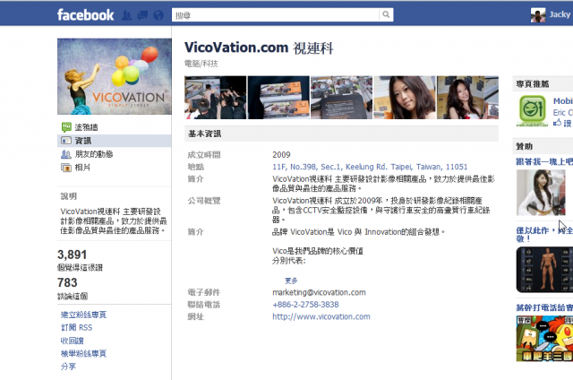This screenshot has height=380, width=573.
Task: Click the 檢舉粉絲專頁 report link
Action: tap(83, 353)
